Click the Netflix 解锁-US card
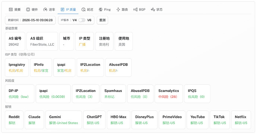This screenshot has width=257, height=134. tap(241, 120)
